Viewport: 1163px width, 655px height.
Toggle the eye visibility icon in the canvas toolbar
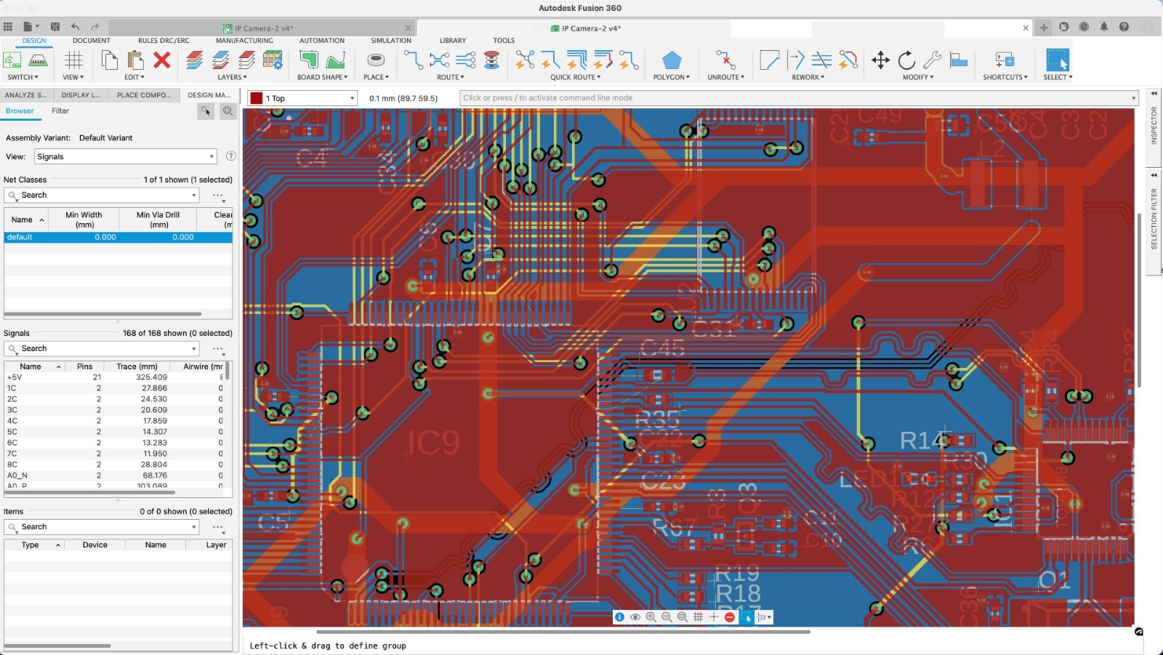coord(635,617)
